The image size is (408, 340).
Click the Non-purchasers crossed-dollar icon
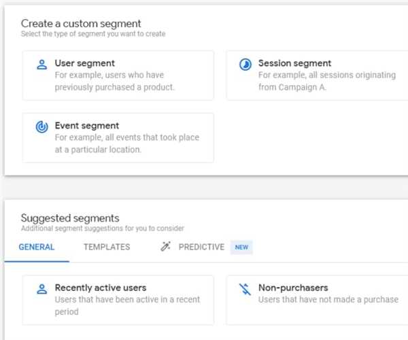point(245,289)
